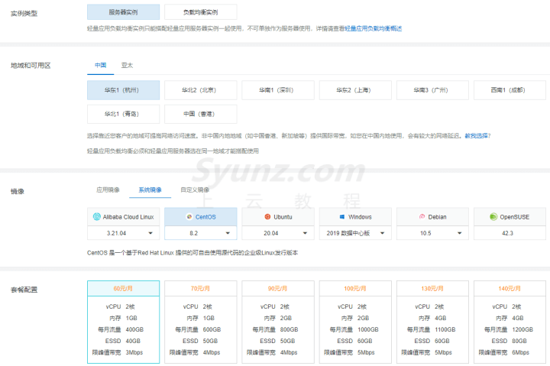
Task: Click the Debian swirl icon
Action: (422, 216)
